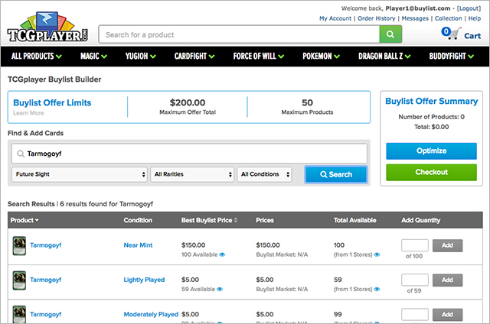Viewport: 490px width, 324px height.
Task: Open Order History link
Action: point(376,18)
